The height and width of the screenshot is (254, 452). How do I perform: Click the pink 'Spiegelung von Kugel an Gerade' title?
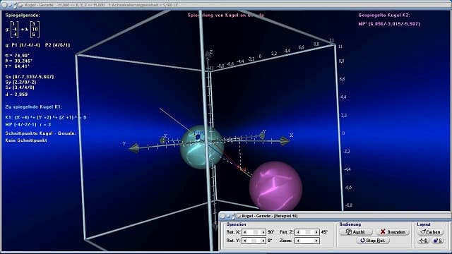(226, 16)
